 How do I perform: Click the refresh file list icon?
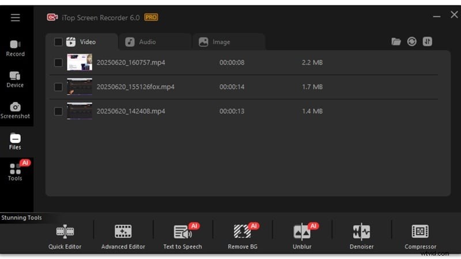411,41
